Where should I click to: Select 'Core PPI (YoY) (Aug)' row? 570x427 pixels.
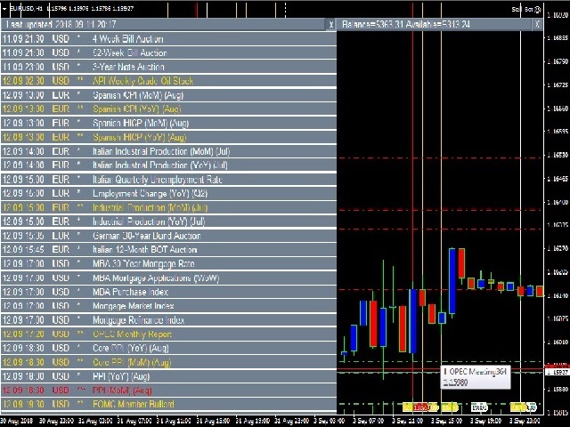point(168,348)
